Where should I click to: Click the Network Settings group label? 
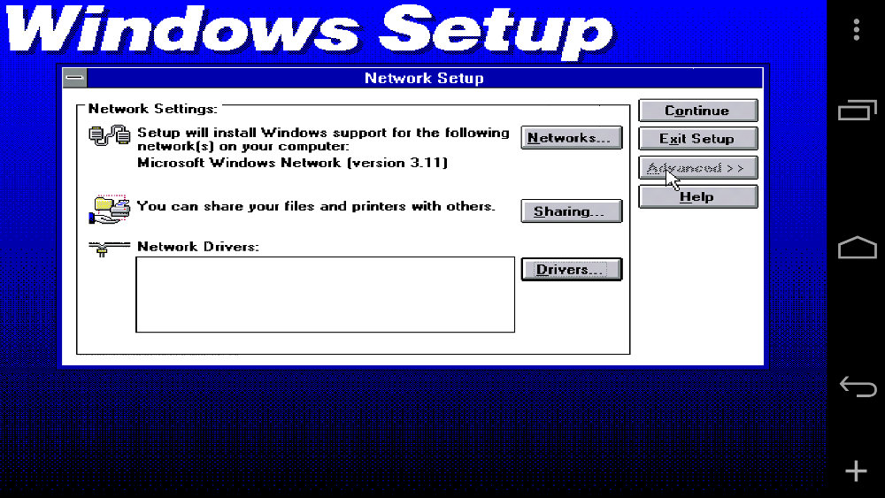152,109
